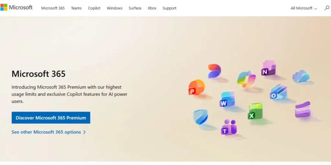Click the chevron beside See other options
Screen dimensions: 331x165
(84, 132)
